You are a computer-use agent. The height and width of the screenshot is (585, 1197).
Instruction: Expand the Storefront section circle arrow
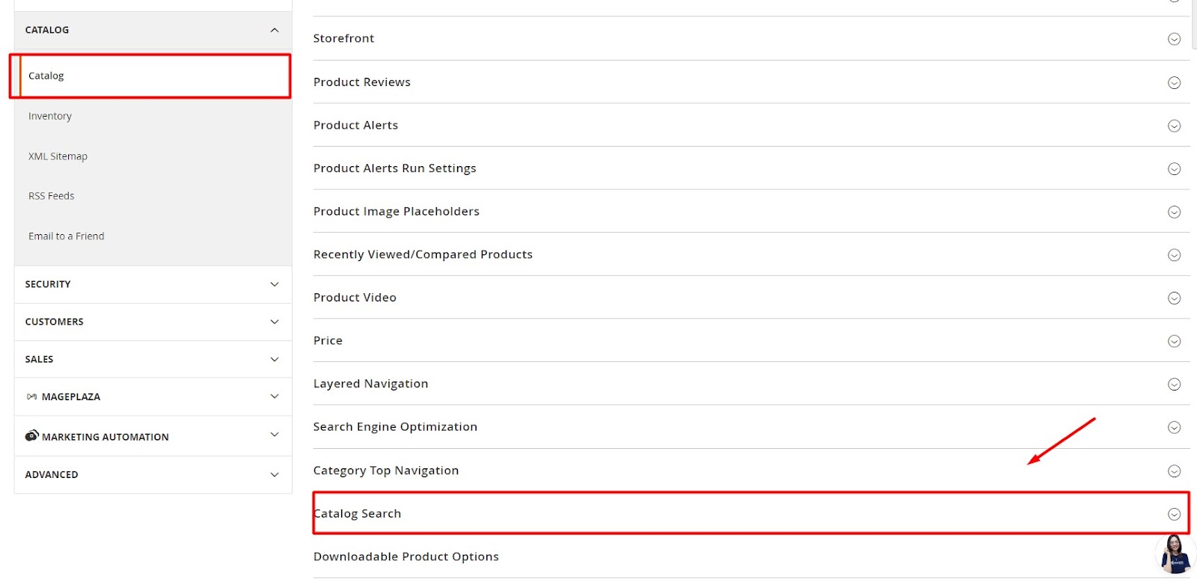[x=1175, y=39]
